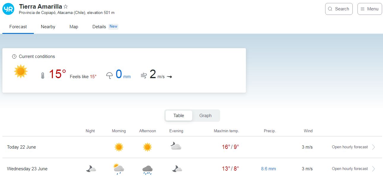
Task: Click the current conditions sun icon
Action: 21,72
